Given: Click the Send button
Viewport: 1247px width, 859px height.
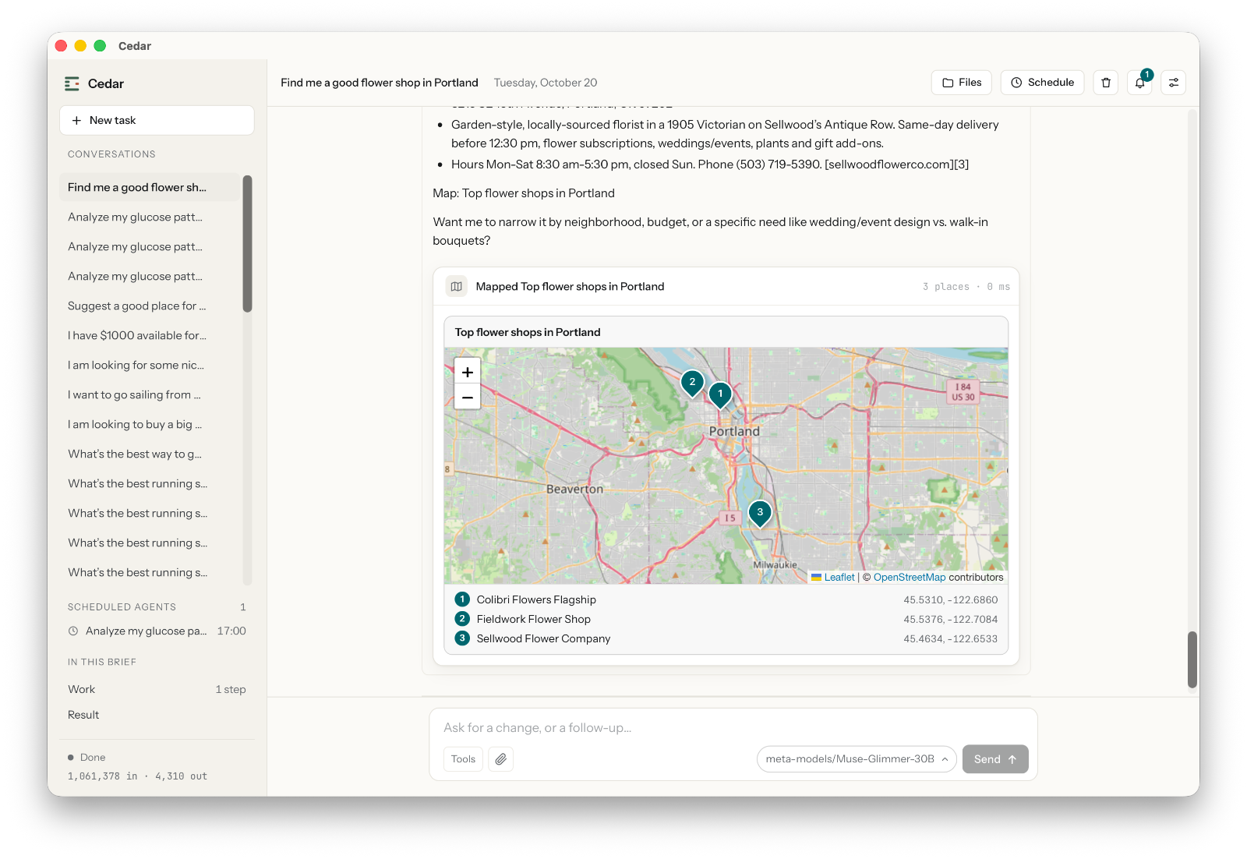Looking at the screenshot, I should 995,759.
